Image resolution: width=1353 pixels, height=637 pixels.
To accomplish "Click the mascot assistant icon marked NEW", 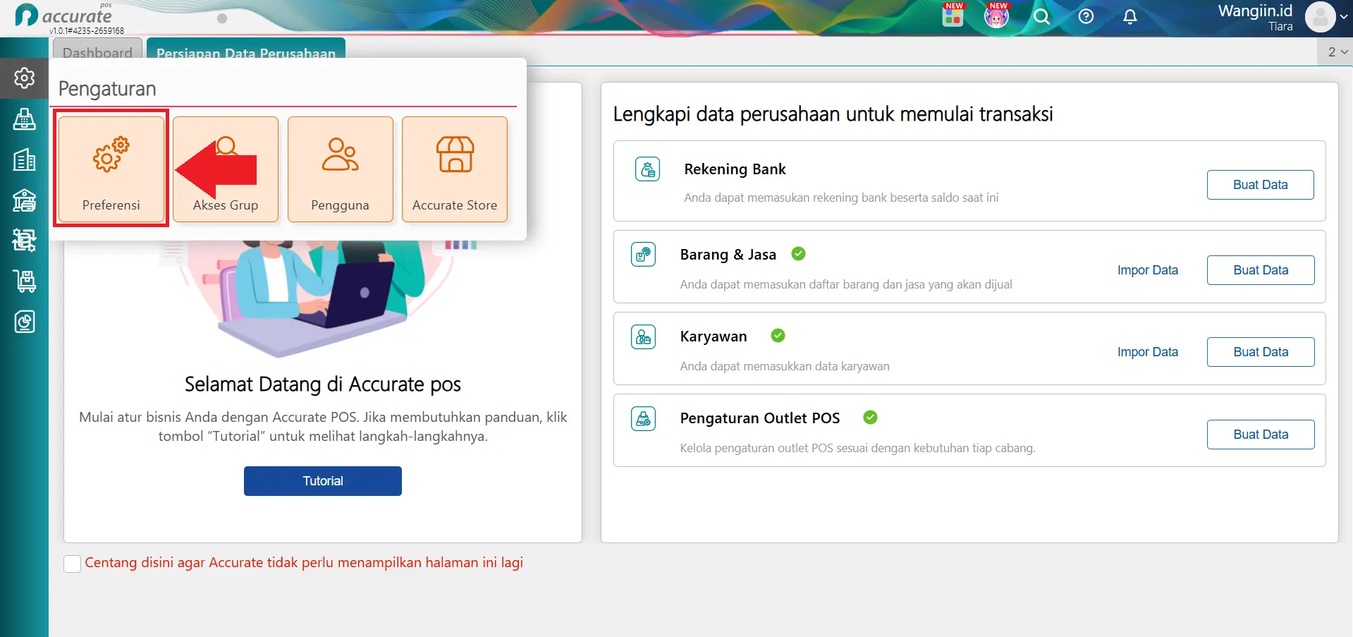I will [996, 16].
